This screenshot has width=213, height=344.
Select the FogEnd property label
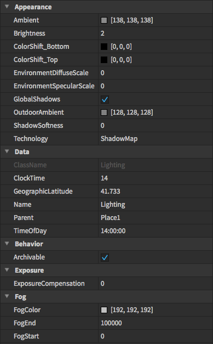coord(25,323)
